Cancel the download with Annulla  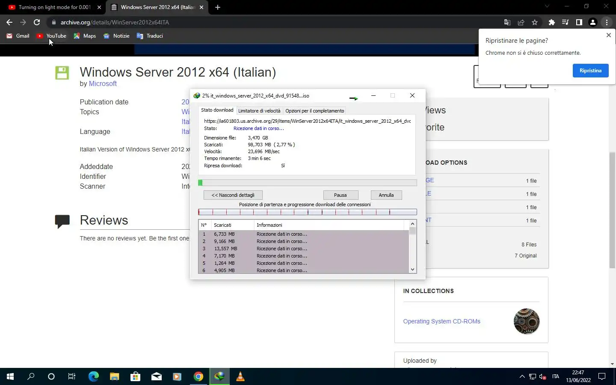pos(386,195)
